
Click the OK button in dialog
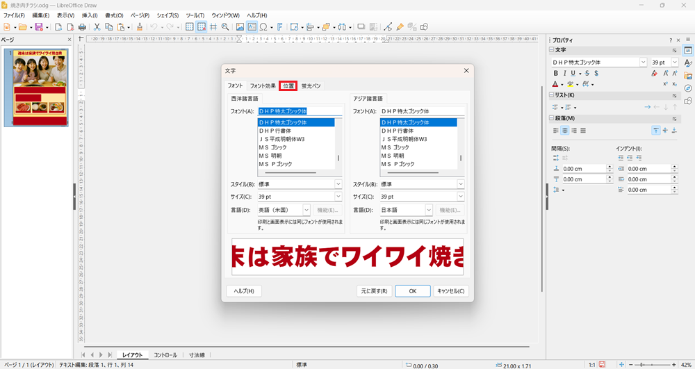pyautogui.click(x=413, y=291)
